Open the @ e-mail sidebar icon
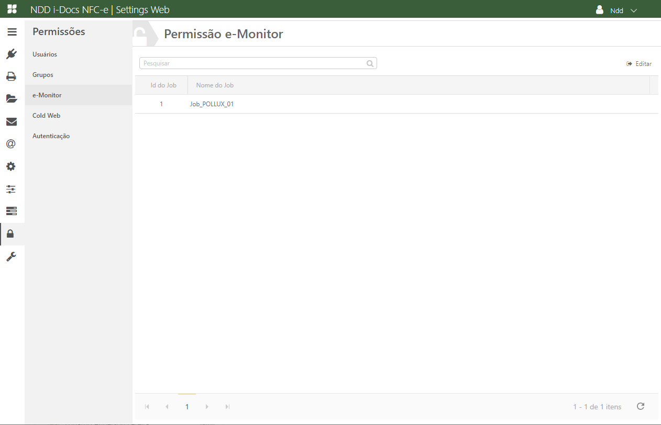The height and width of the screenshot is (425, 661). point(12,144)
